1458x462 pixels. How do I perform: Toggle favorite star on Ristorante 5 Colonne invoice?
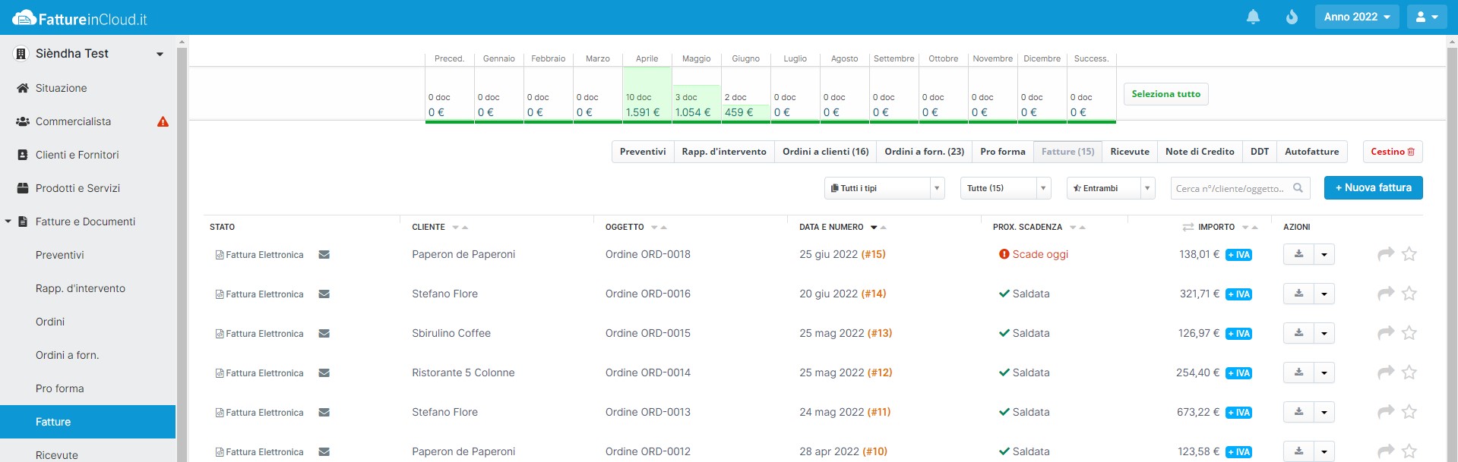tap(1409, 372)
